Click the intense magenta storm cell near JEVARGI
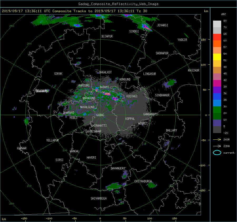Screen dimensions: 237x222 coord(146,27)
